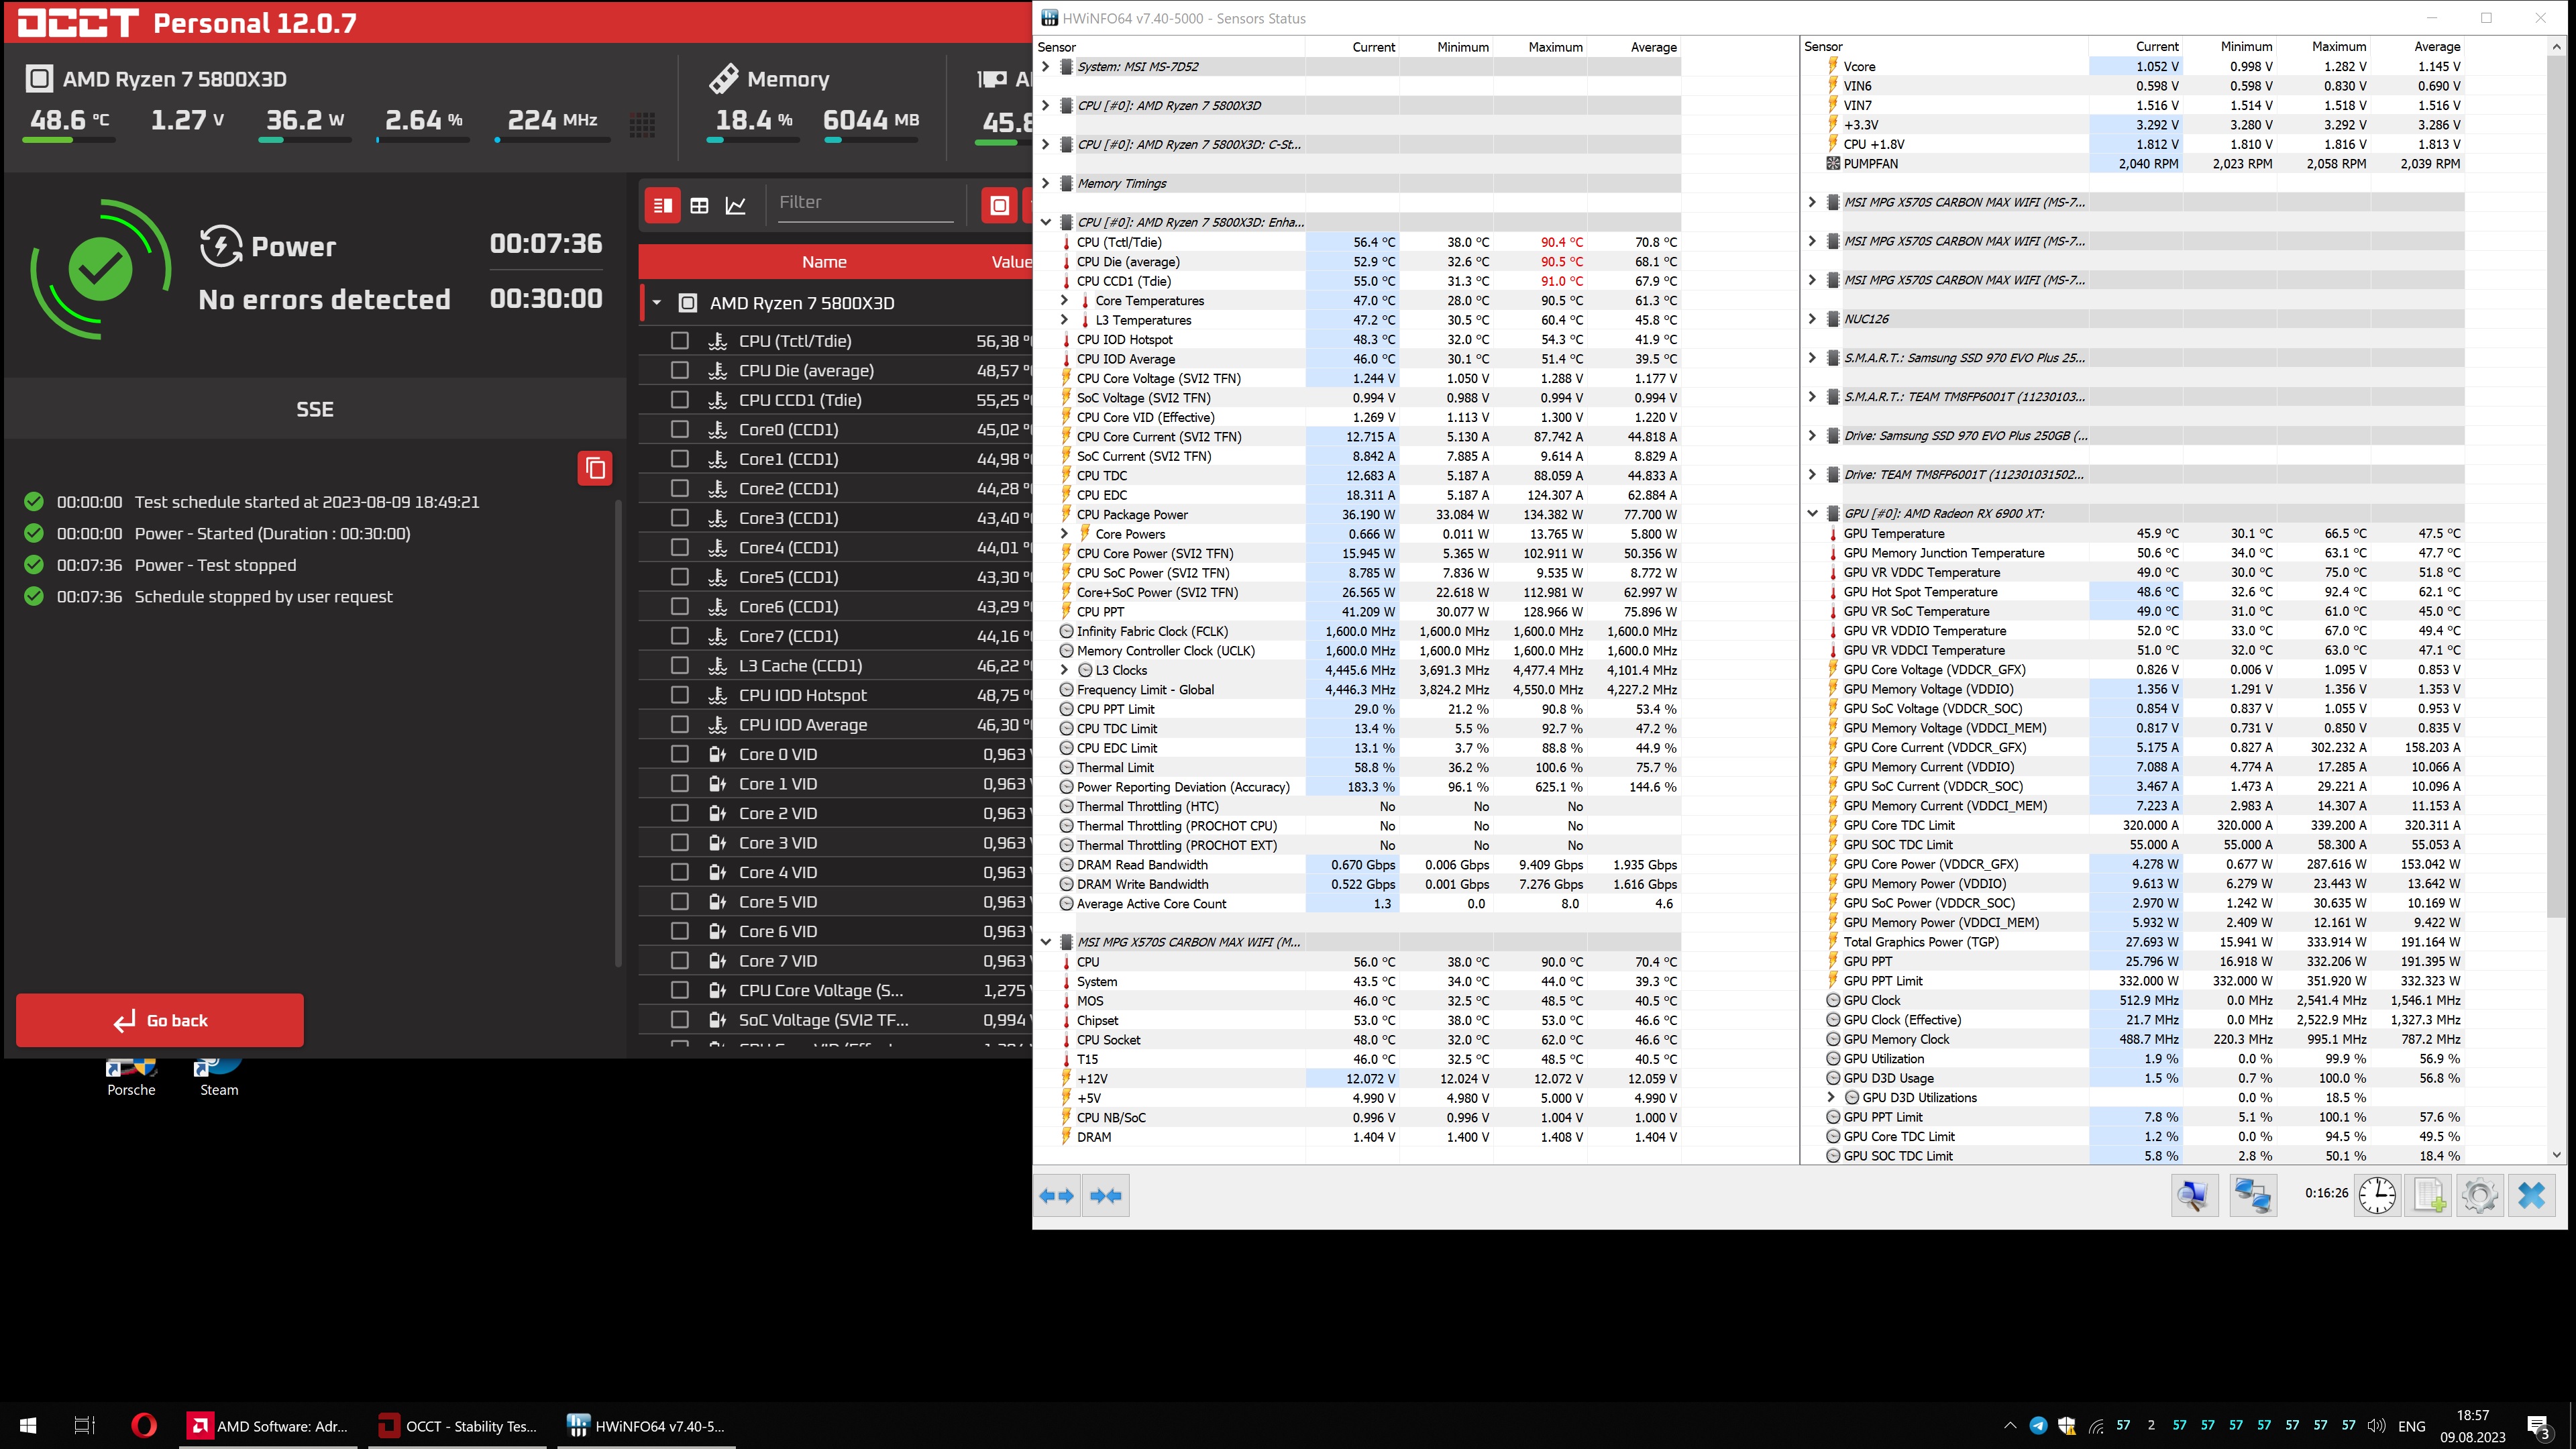The height and width of the screenshot is (1449, 2576).
Task: Tick the Core0 (CCD1) checkbox
Action: pyautogui.click(x=680, y=429)
